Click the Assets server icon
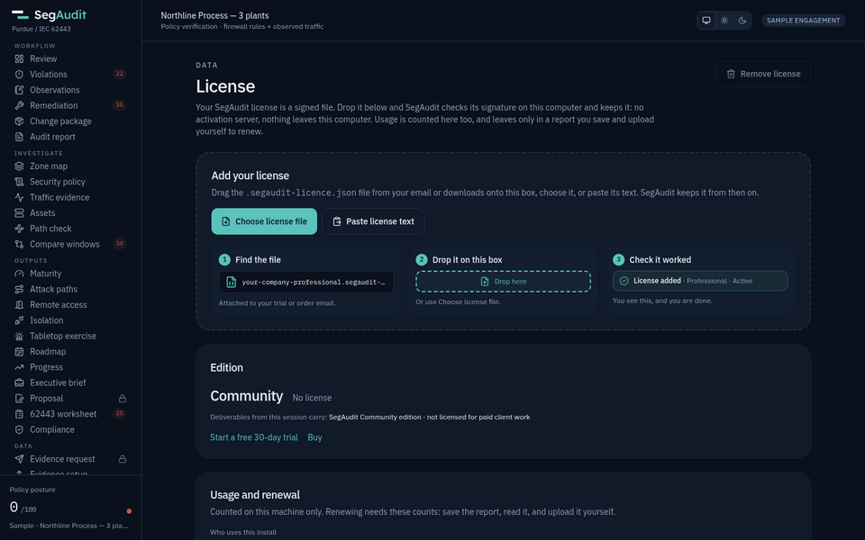This screenshot has height=540, width=865. point(19,212)
